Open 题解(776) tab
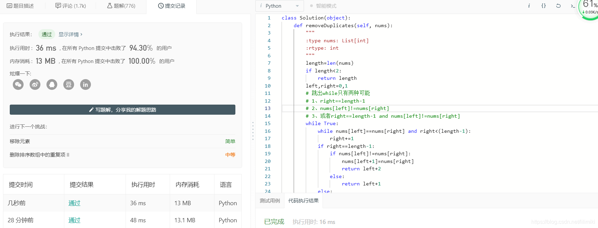Screen dimensions: 598x228 click(121, 6)
